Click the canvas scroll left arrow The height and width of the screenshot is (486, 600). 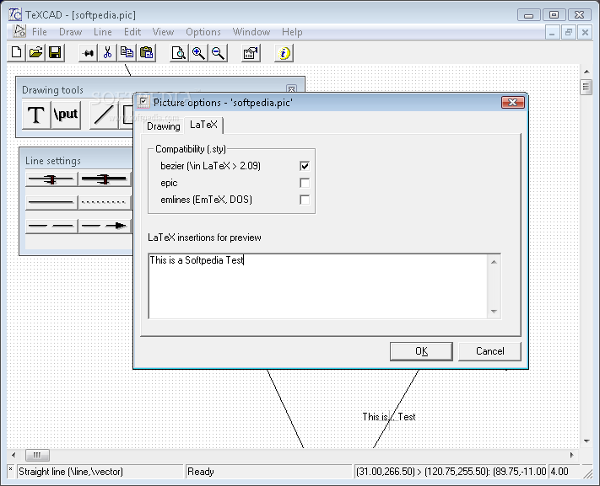(x=14, y=455)
